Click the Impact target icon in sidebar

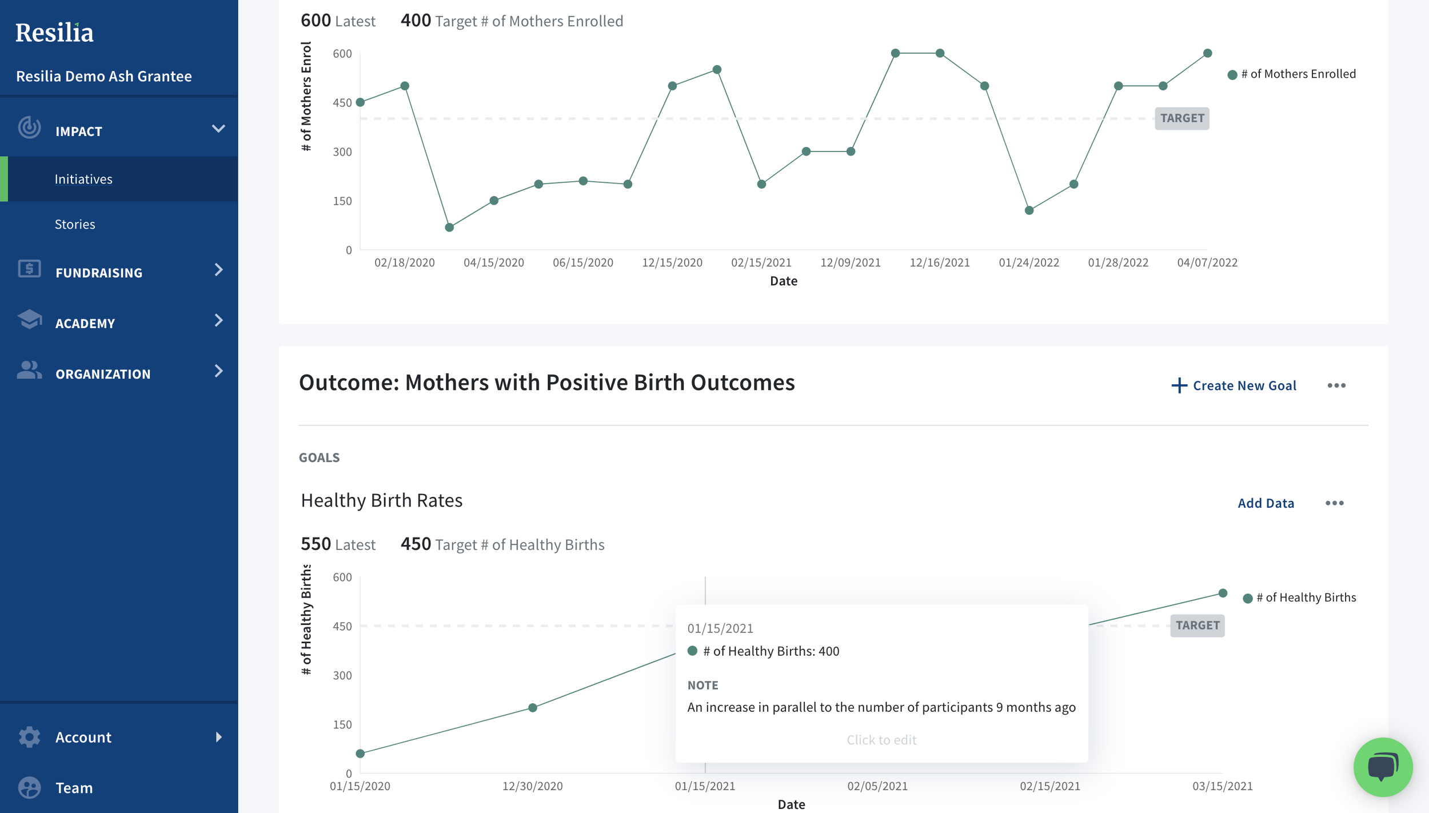tap(29, 128)
